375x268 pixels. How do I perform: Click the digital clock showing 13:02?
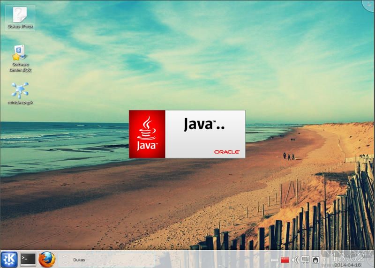pos(347,257)
